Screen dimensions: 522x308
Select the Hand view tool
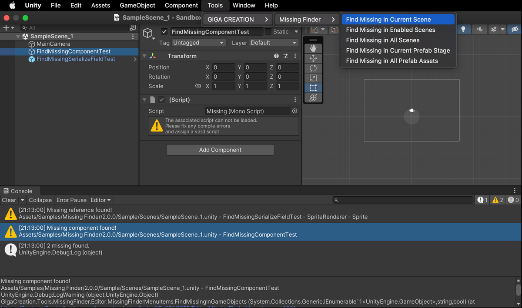313,48
